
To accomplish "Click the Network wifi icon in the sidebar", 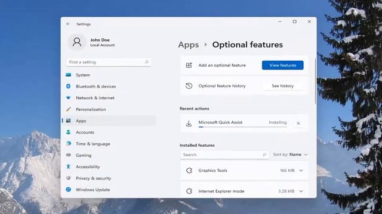I will click(69, 97).
